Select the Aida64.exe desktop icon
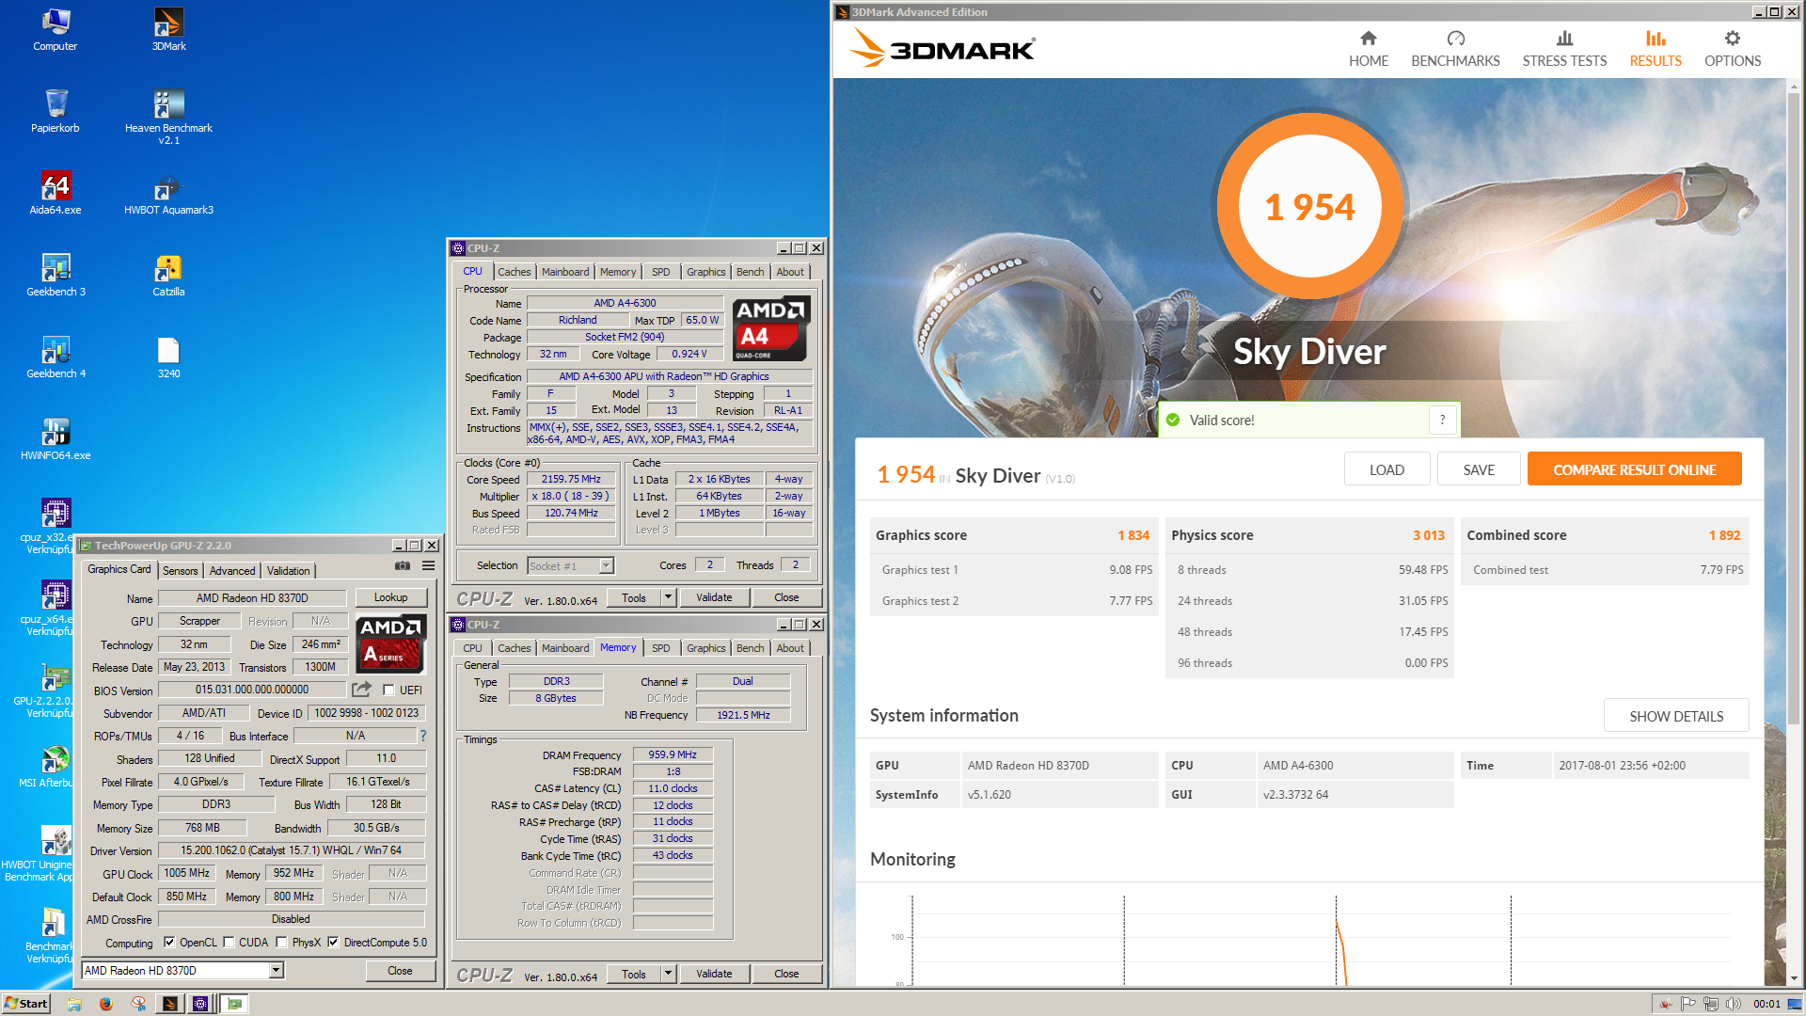The image size is (1806, 1016). click(55, 193)
